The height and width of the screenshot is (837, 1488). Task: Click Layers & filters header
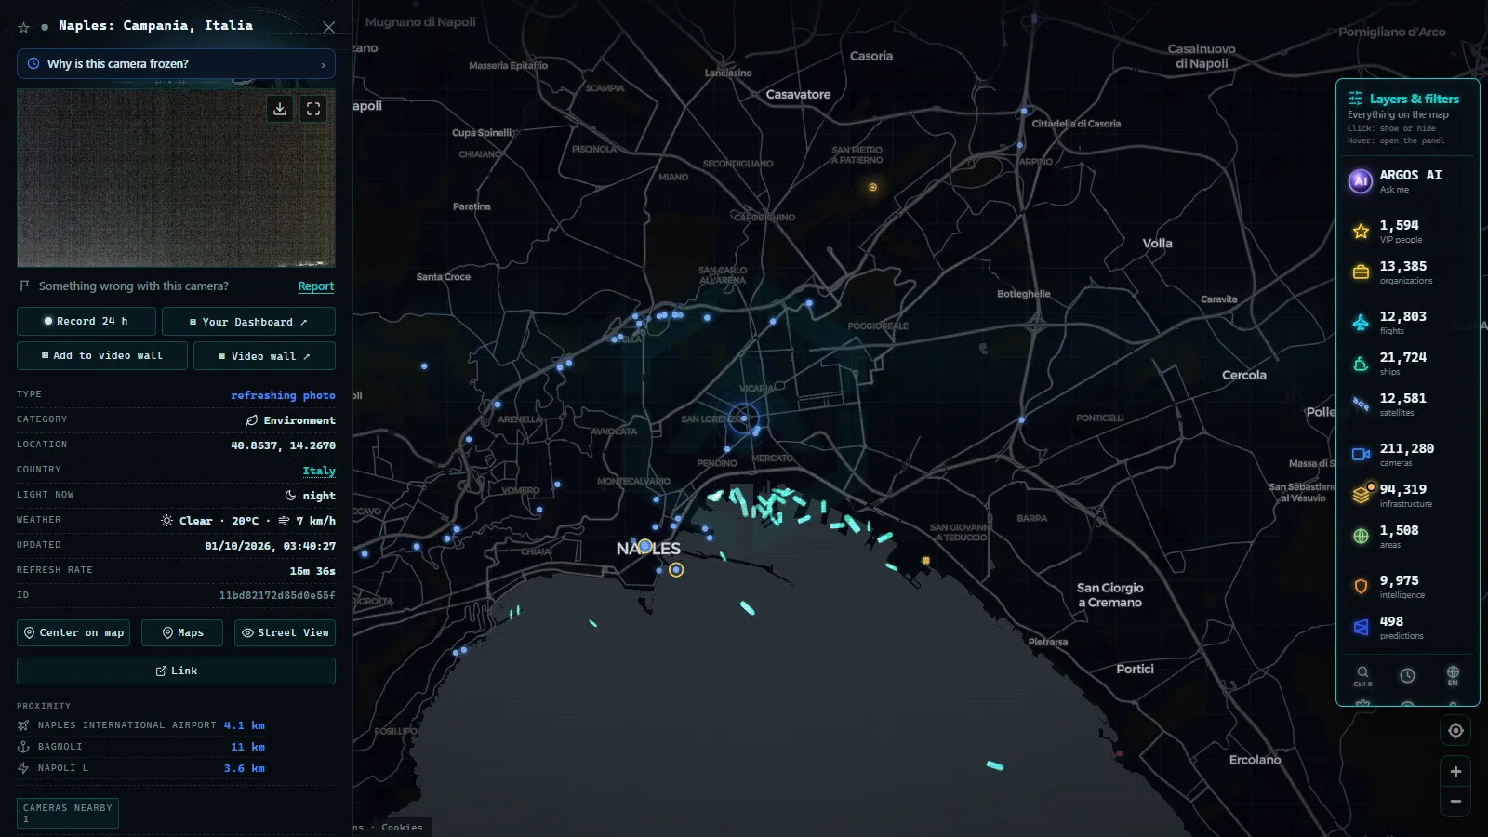click(1414, 99)
